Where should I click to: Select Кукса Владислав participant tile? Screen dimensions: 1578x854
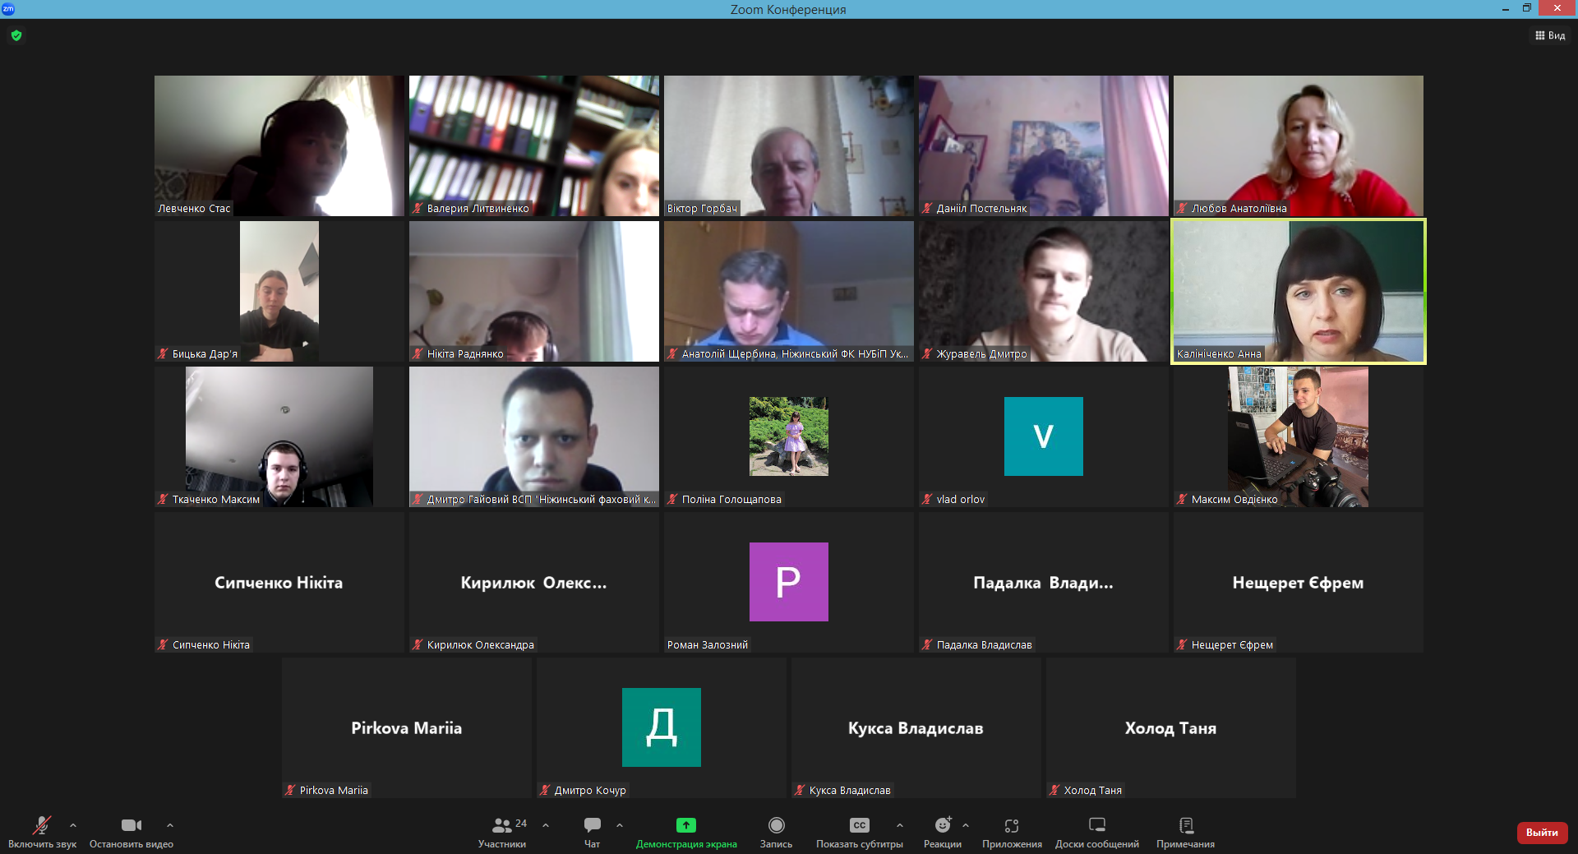[x=916, y=728]
